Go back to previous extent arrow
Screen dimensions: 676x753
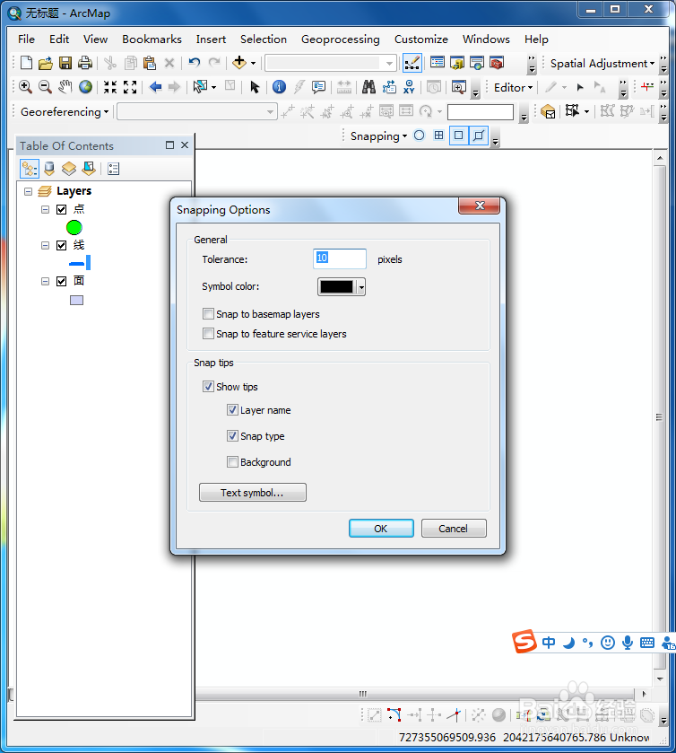[x=155, y=87]
